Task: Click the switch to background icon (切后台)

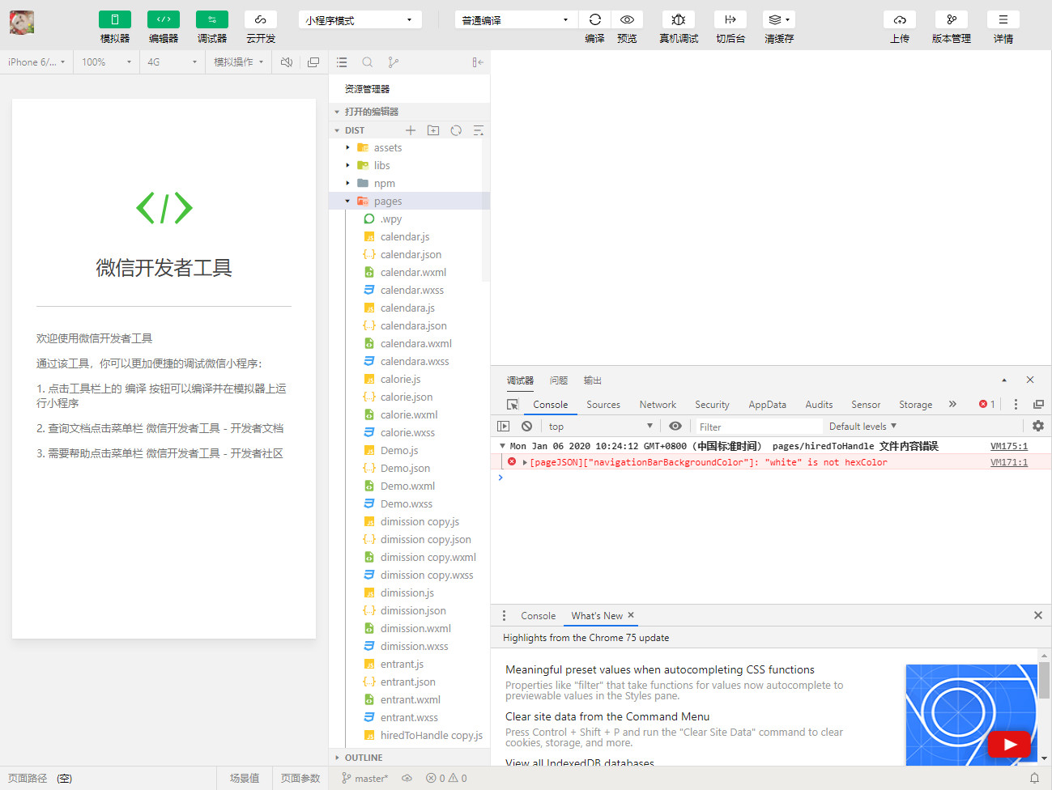Action: coord(730,19)
